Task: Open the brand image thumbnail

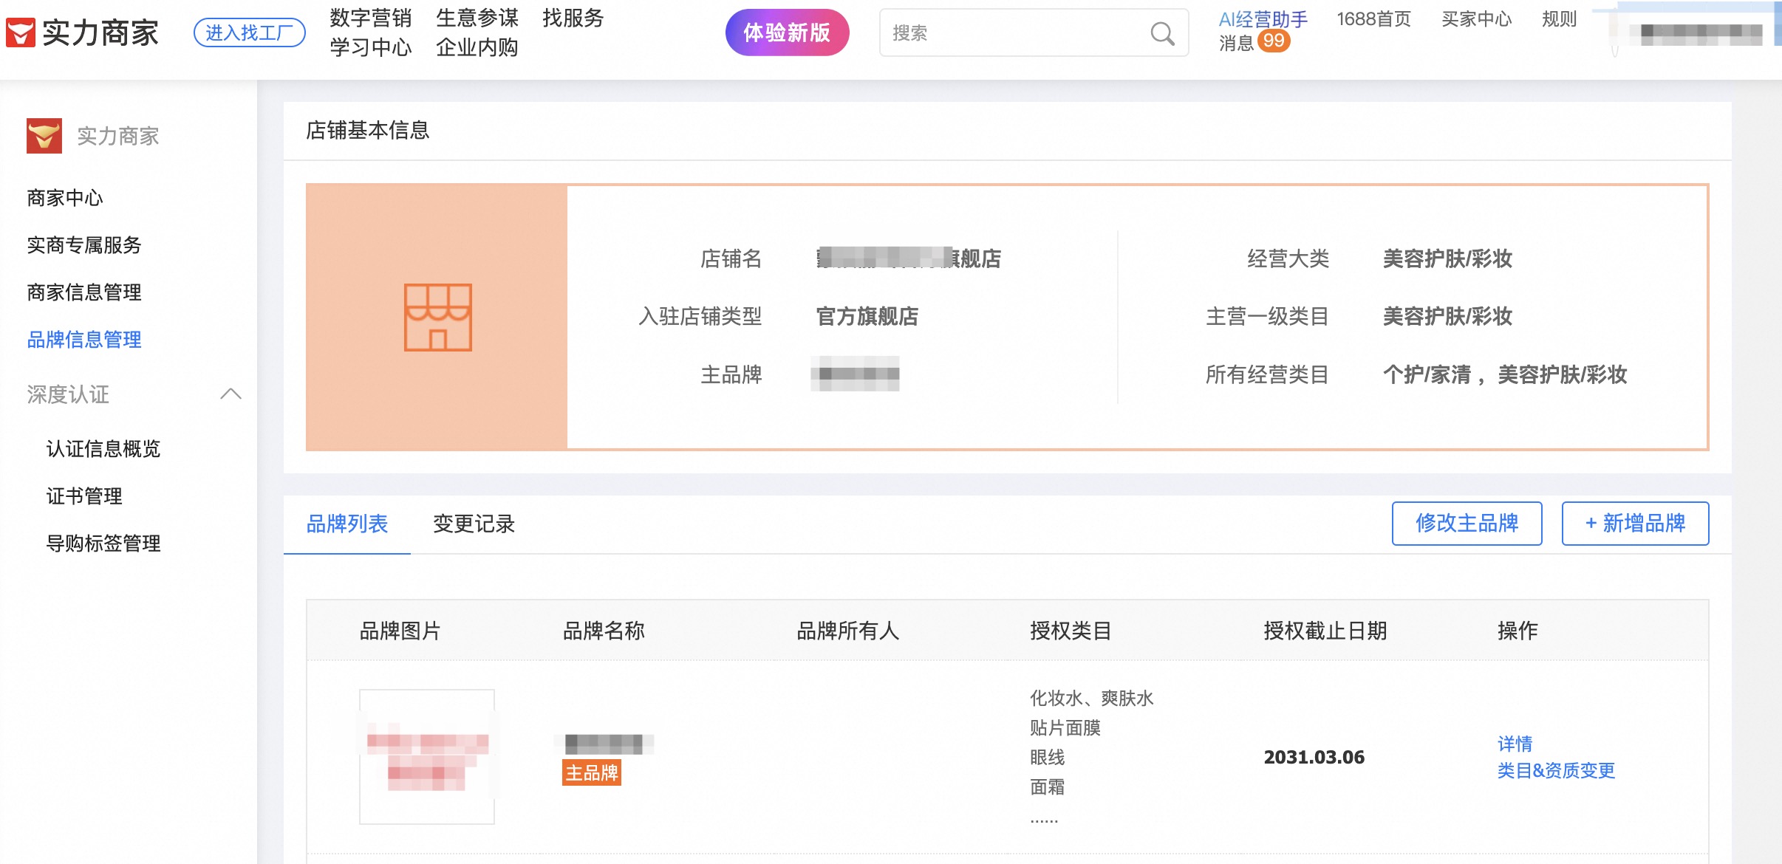Action: click(x=427, y=756)
